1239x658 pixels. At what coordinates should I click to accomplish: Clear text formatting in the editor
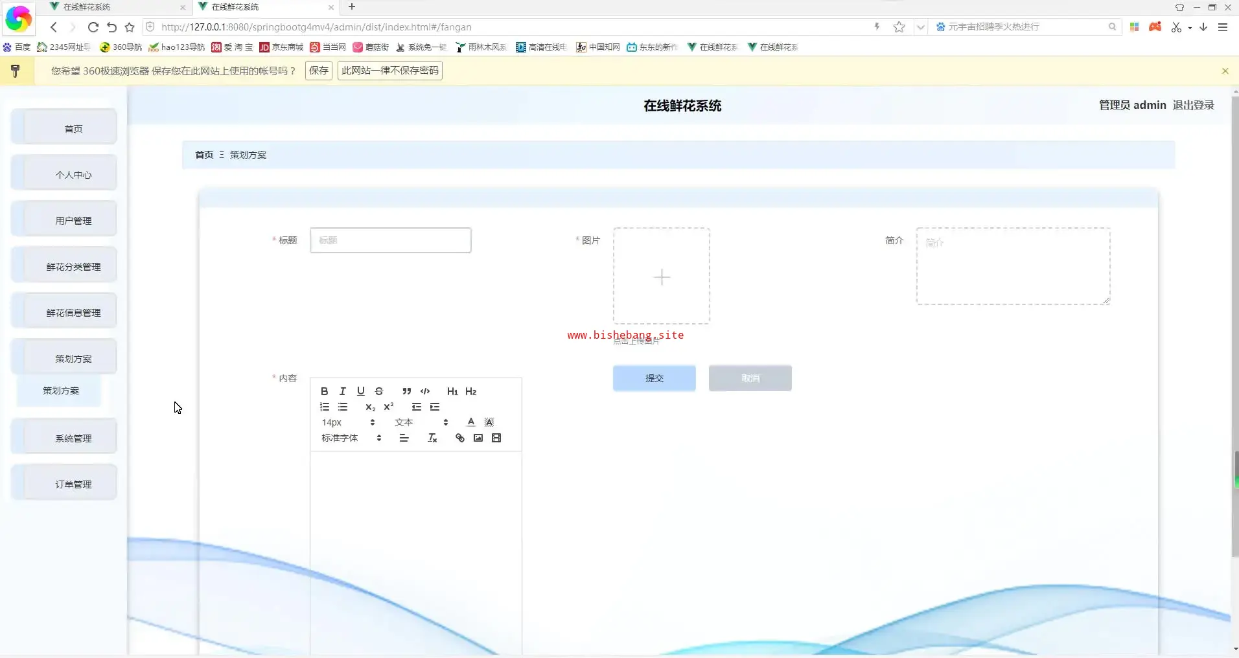tap(432, 438)
